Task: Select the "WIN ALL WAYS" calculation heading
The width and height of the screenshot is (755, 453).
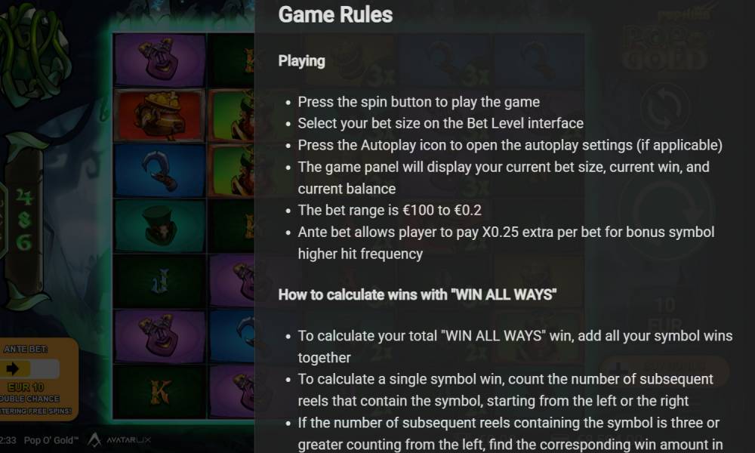Action: click(418, 294)
